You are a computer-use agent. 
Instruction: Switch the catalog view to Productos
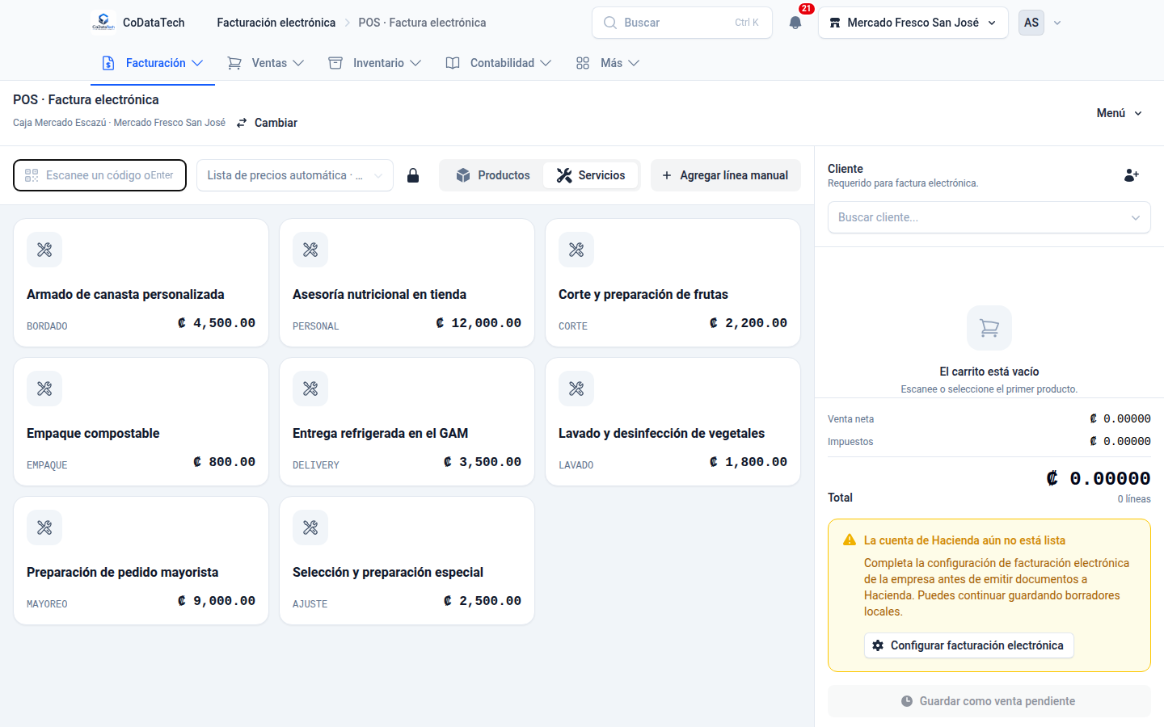[492, 175]
